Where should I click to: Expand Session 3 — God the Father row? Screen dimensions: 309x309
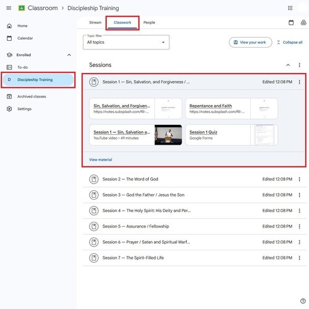195,195
